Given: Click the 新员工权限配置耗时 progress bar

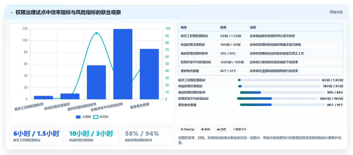Looking at the screenshot, I should pos(279,80).
